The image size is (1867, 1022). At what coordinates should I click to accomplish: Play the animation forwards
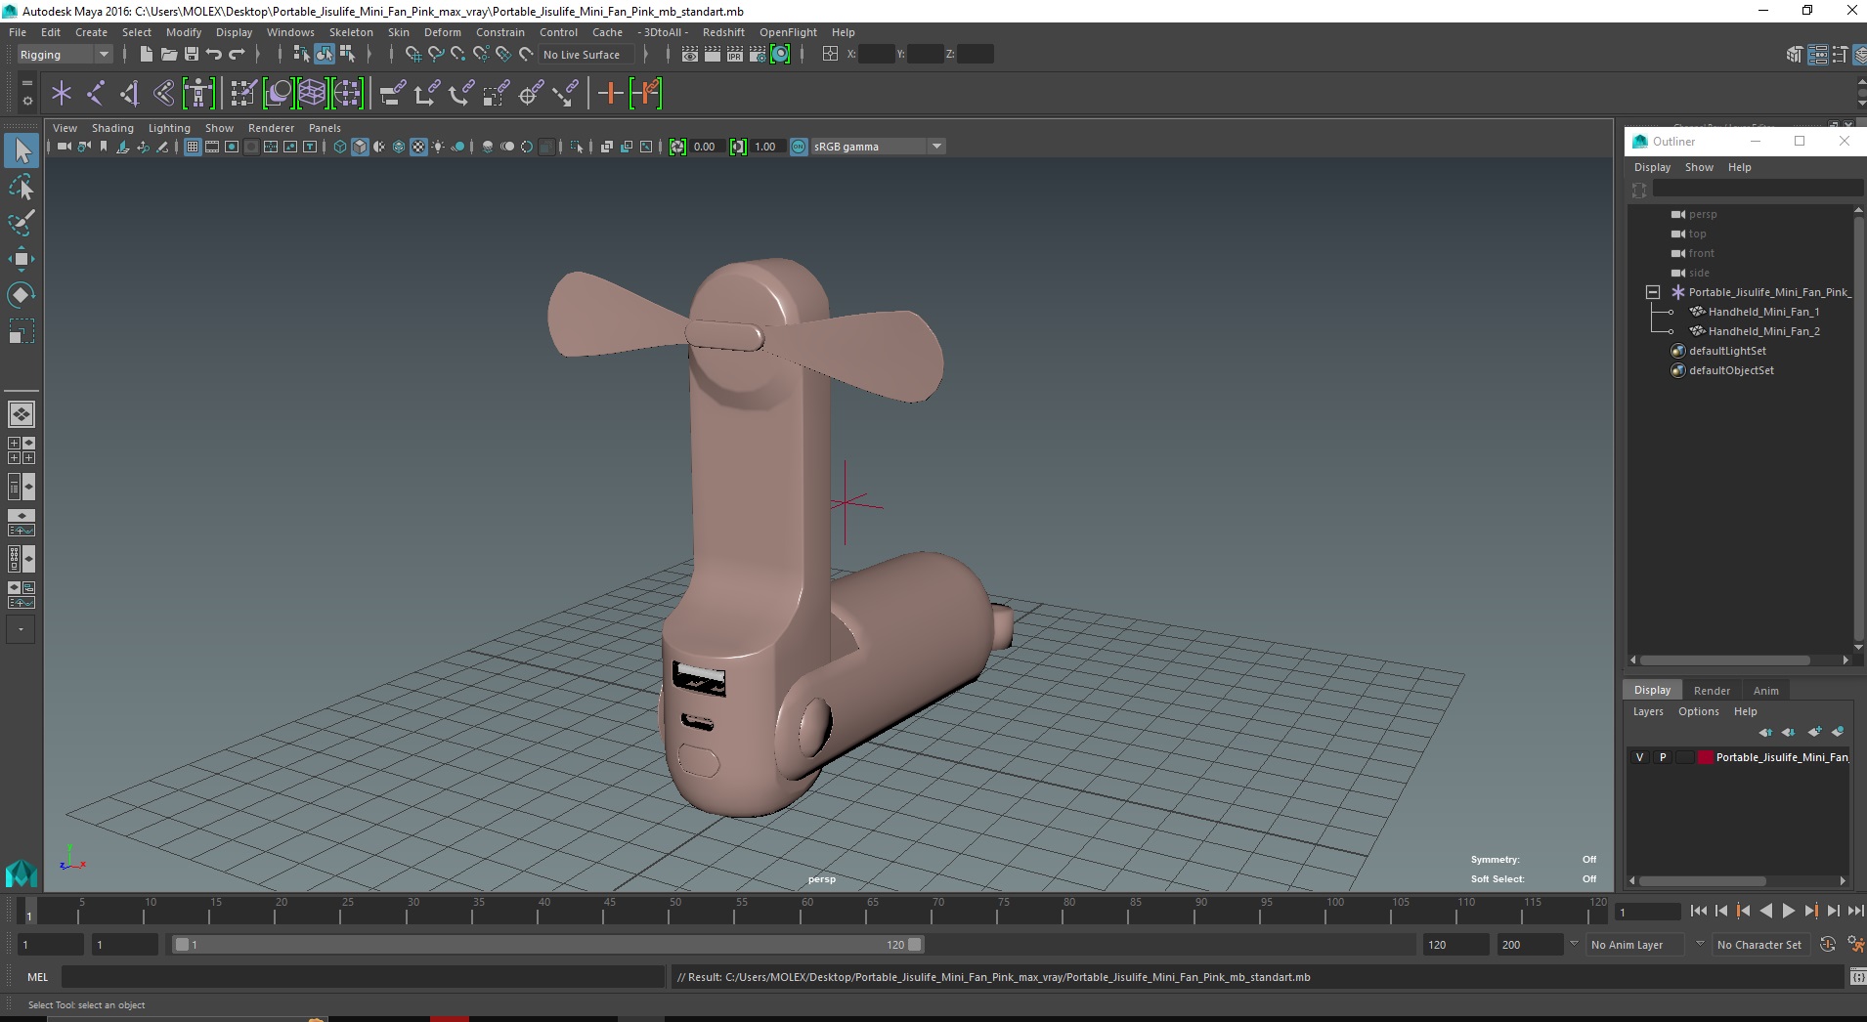1788,911
